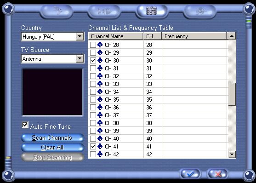Enable the CH 35 channel checkbox

(x=93, y=99)
